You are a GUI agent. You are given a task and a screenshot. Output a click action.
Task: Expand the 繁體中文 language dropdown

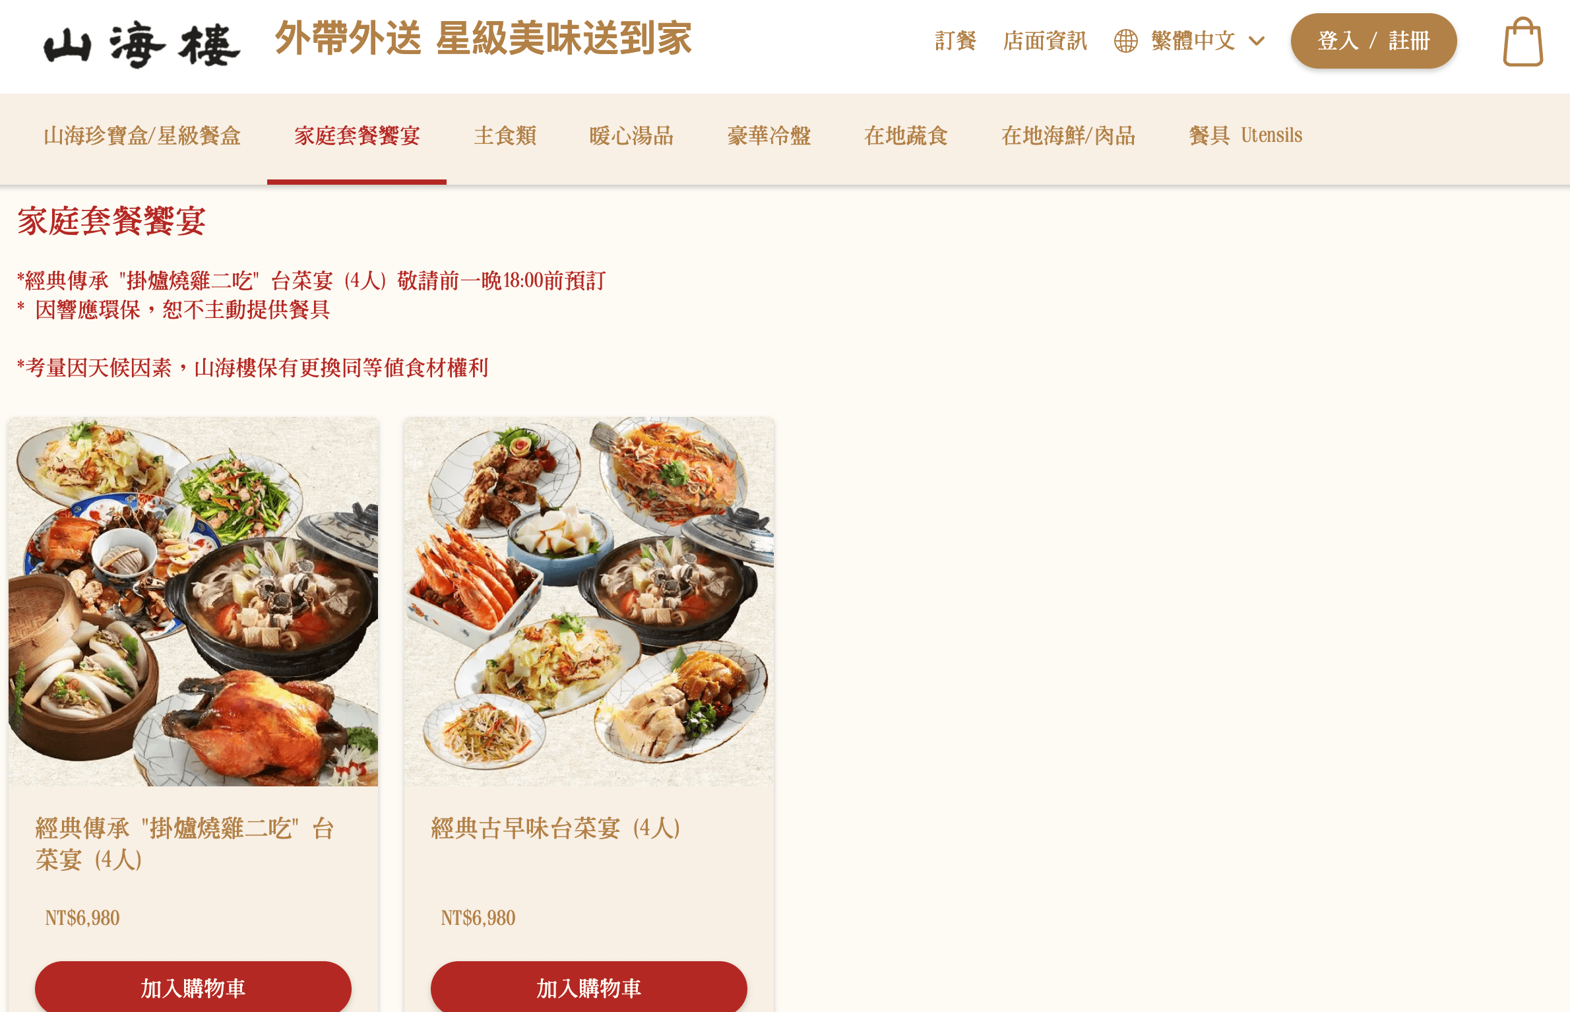coord(1189,41)
